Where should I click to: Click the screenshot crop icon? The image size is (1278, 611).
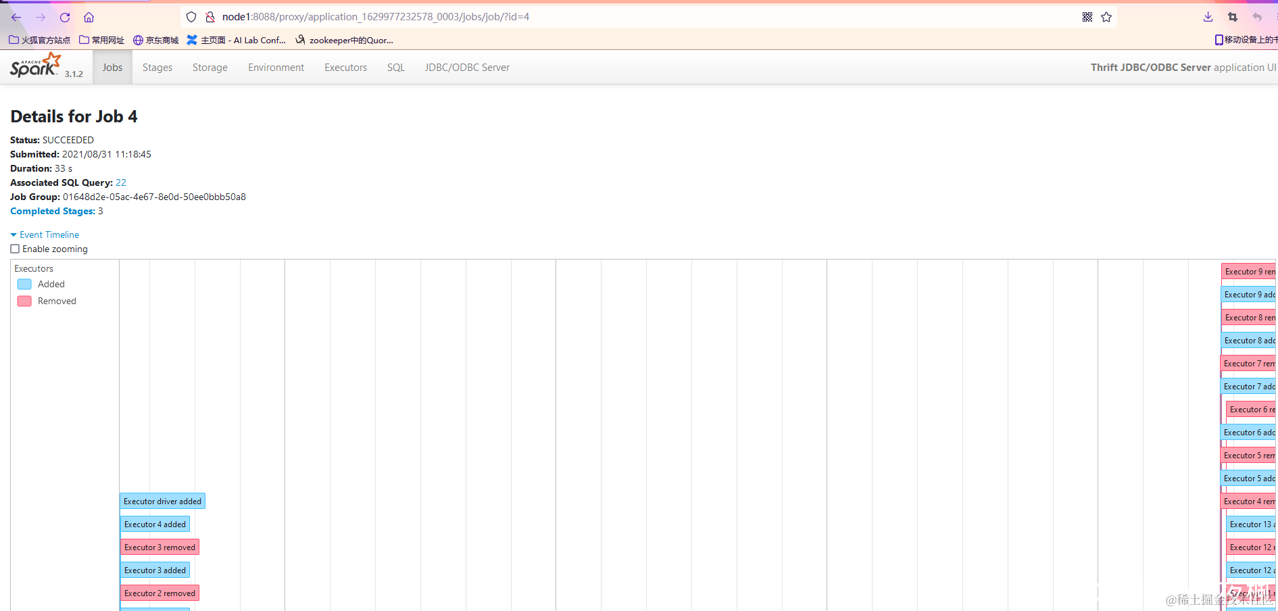(1233, 17)
